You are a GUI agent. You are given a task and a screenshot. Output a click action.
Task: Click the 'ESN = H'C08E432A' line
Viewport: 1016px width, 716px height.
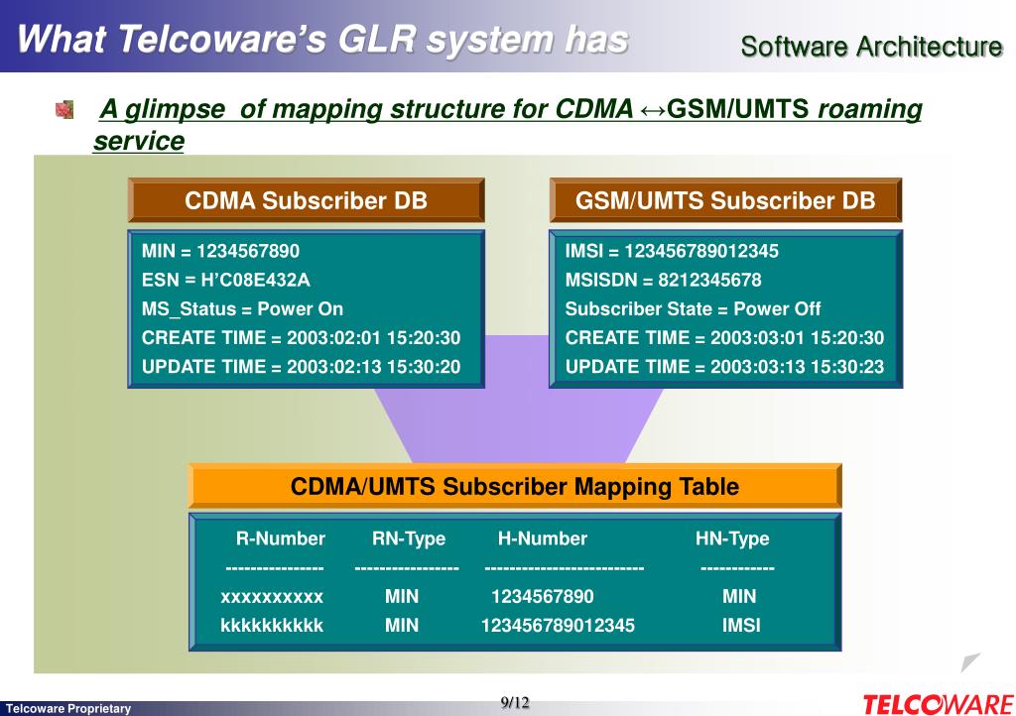coord(225,280)
